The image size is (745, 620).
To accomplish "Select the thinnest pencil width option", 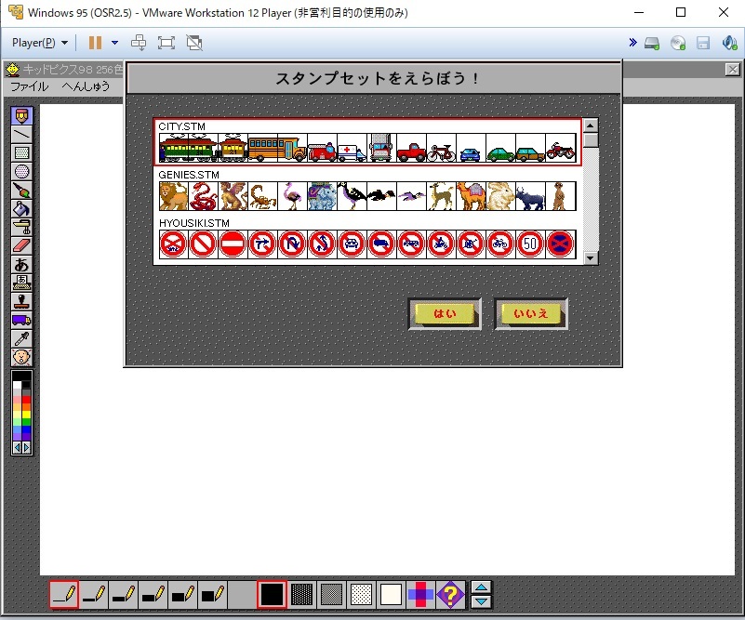I will click(x=64, y=594).
